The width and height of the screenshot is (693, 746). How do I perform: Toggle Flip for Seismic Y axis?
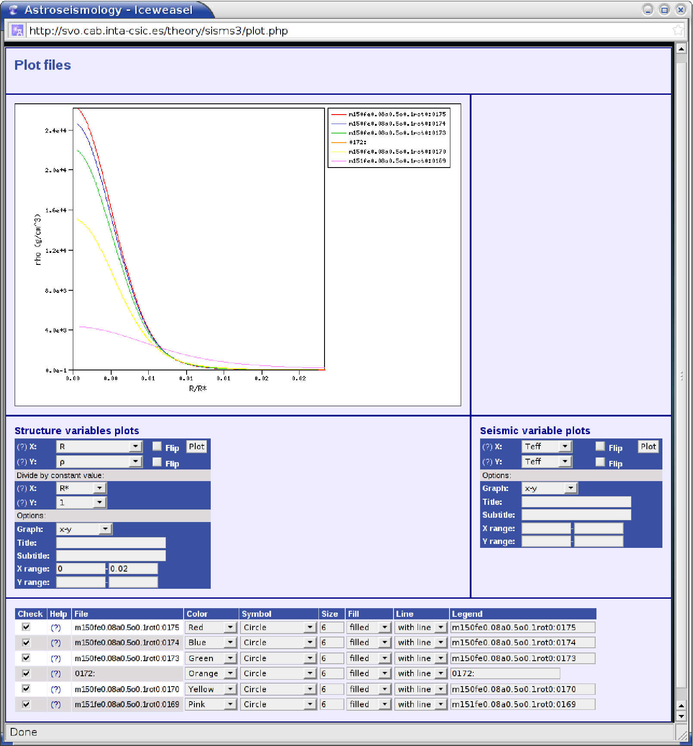tap(600, 462)
